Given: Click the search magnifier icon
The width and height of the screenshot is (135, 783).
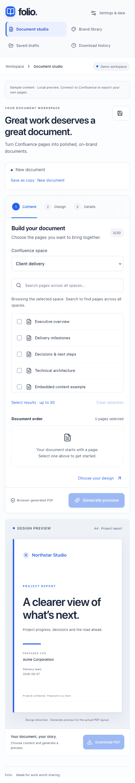Looking at the screenshot, I should [19, 285].
